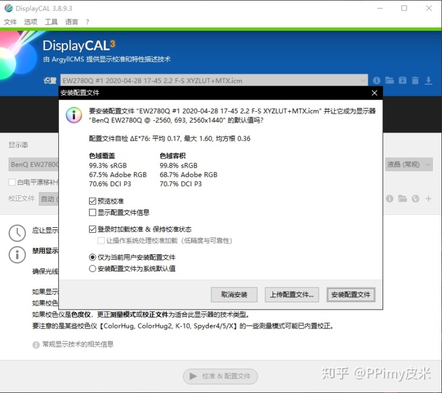Click 70.6% DCI P3 coverage value
Image resolution: width=442 pixels, height=393 pixels.
pyautogui.click(x=110, y=184)
